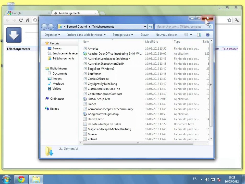245x184 pixels.
Task: Click the volume speaker icon in system tray
Action: click(207, 179)
